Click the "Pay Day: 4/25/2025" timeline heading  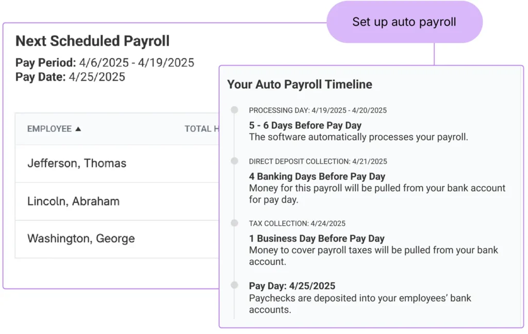(x=292, y=286)
